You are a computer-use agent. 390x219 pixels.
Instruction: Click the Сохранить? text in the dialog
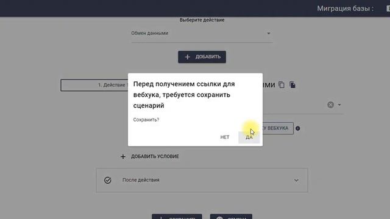click(146, 120)
